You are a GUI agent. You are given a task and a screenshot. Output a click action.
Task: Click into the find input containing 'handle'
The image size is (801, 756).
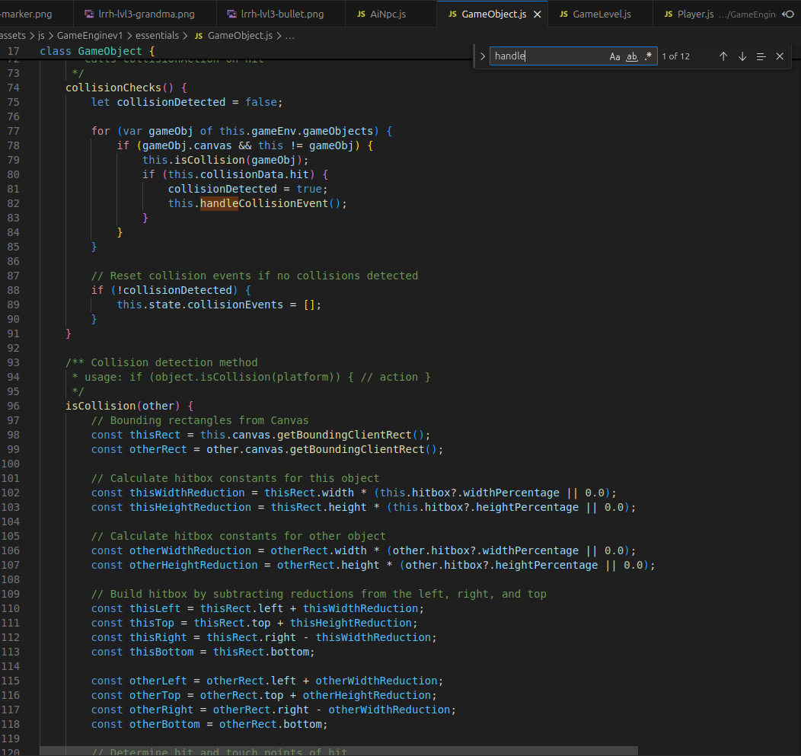point(549,56)
